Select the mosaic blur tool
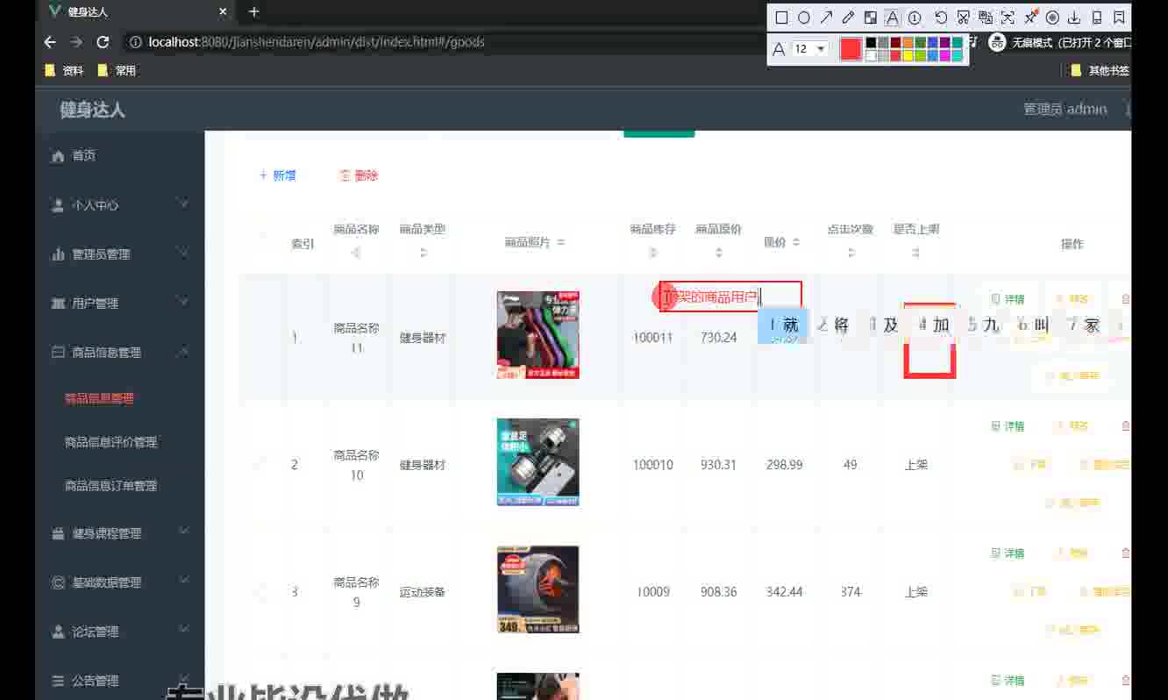Image resolution: width=1168 pixels, height=700 pixels. tap(871, 18)
